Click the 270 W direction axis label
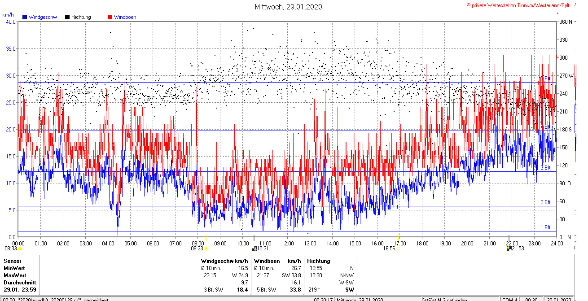The width and height of the screenshot is (588, 301). (566, 76)
